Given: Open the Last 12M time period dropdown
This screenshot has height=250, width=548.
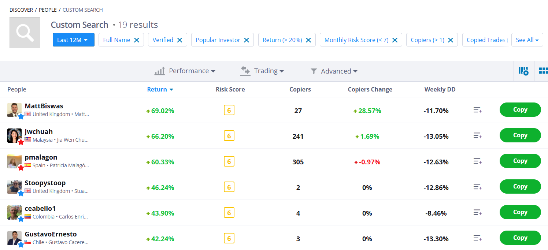Looking at the screenshot, I should click(73, 40).
